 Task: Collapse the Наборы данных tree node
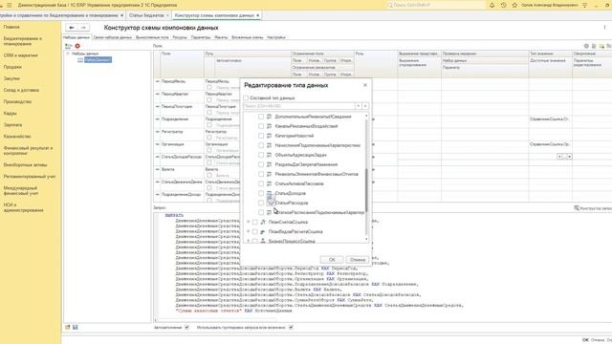(68, 54)
